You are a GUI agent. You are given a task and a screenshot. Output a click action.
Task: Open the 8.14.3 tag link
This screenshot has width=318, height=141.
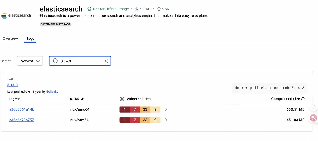(12, 85)
